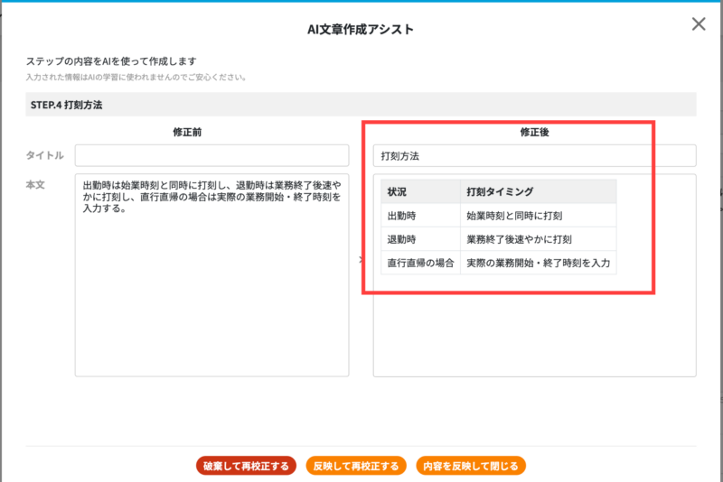Click the 内容を反映して閉じる button
The image size is (723, 482).
pos(471,466)
